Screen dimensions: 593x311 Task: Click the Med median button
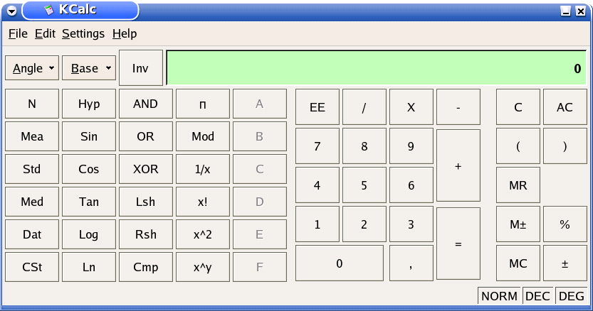[x=32, y=202]
